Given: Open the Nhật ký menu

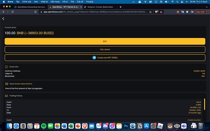Looking at the screenshot, I should pos(44,2).
